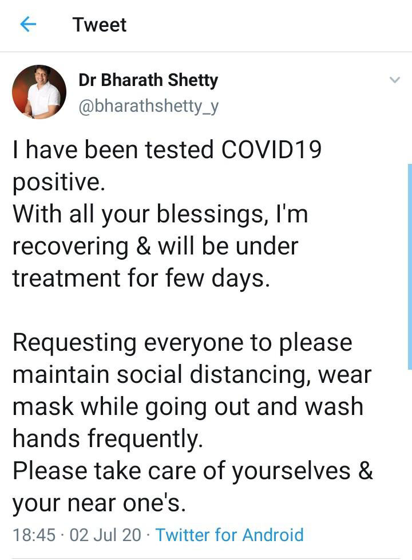Click the 'maintain social distancing, wear' line
The height and width of the screenshot is (560, 412).
pyautogui.click(x=192, y=375)
